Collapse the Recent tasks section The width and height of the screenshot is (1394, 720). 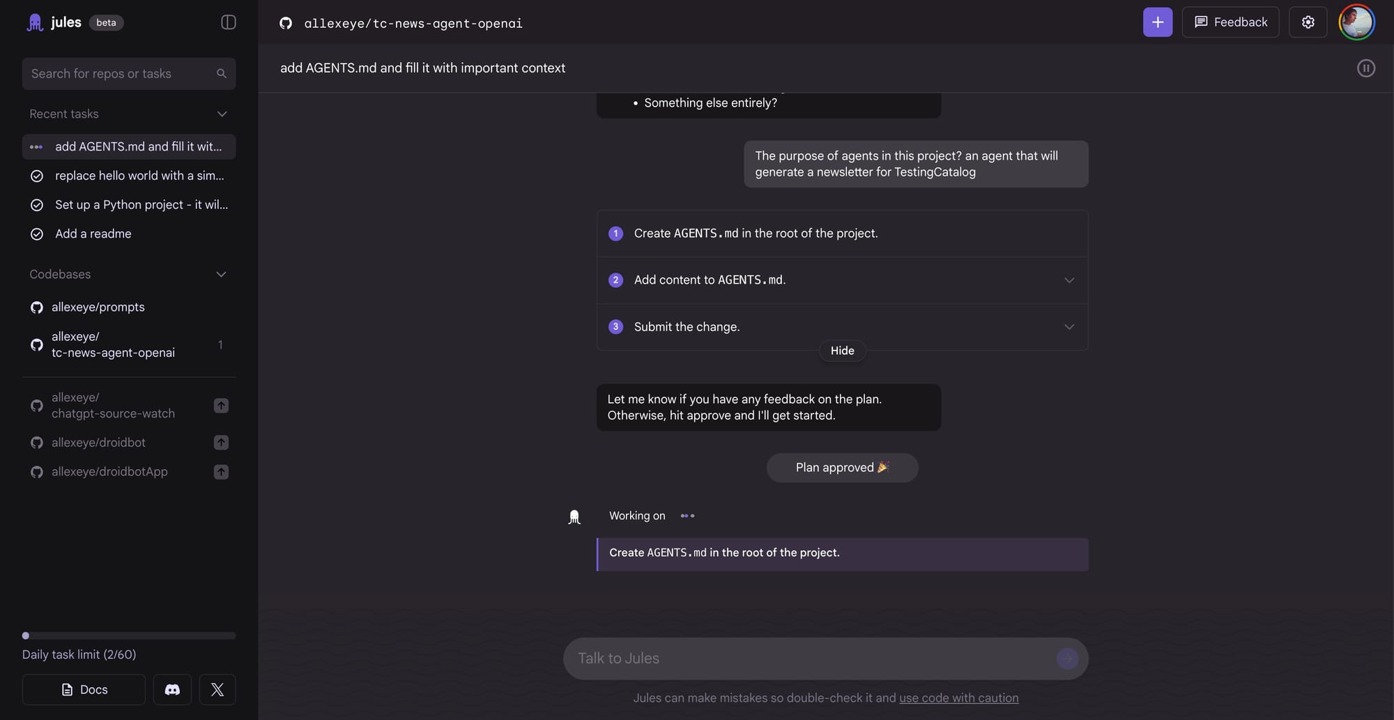pyautogui.click(x=222, y=114)
